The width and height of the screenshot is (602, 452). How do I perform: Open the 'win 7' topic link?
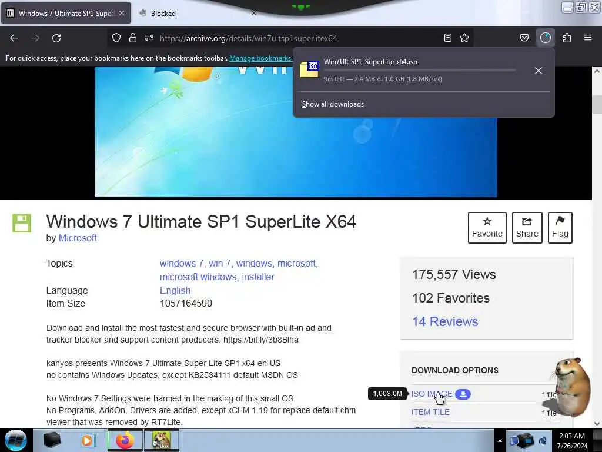[220, 264]
